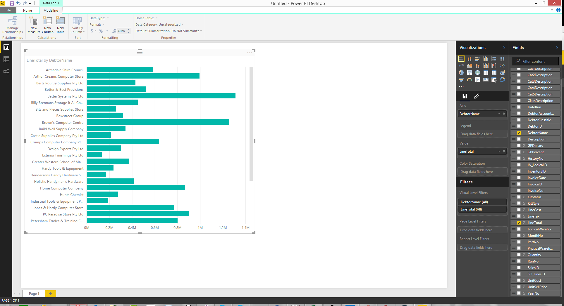
Task: Check the Quantity field checkbox
Action: pyautogui.click(x=519, y=255)
